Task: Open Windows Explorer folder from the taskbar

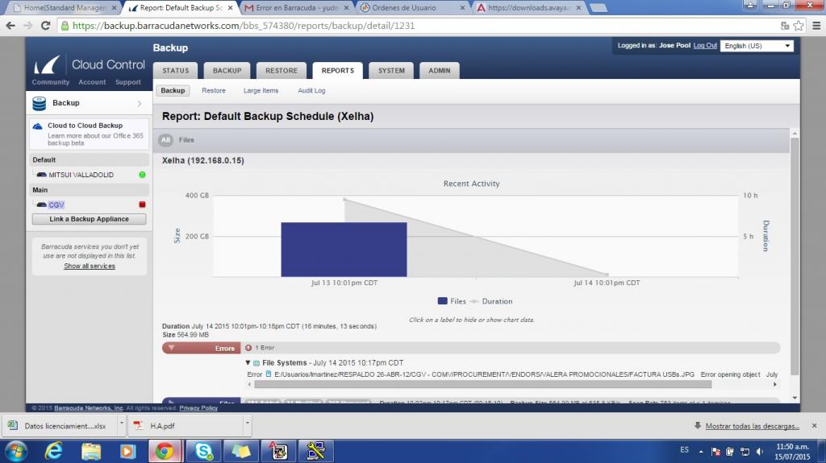Action: tap(91, 452)
